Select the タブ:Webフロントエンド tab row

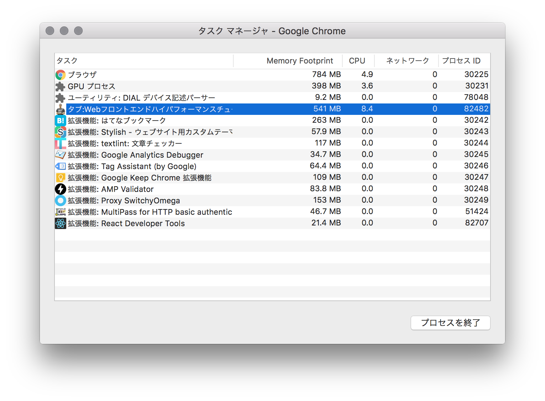pos(272,109)
